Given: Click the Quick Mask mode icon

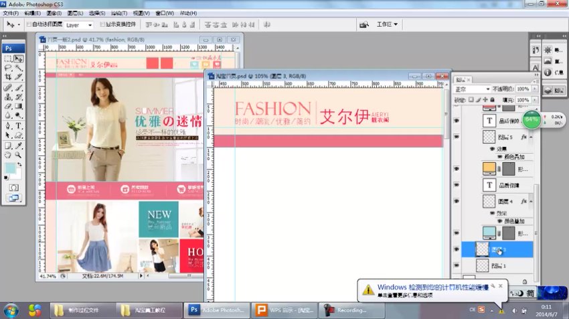Looking at the screenshot, I should [x=13, y=187].
